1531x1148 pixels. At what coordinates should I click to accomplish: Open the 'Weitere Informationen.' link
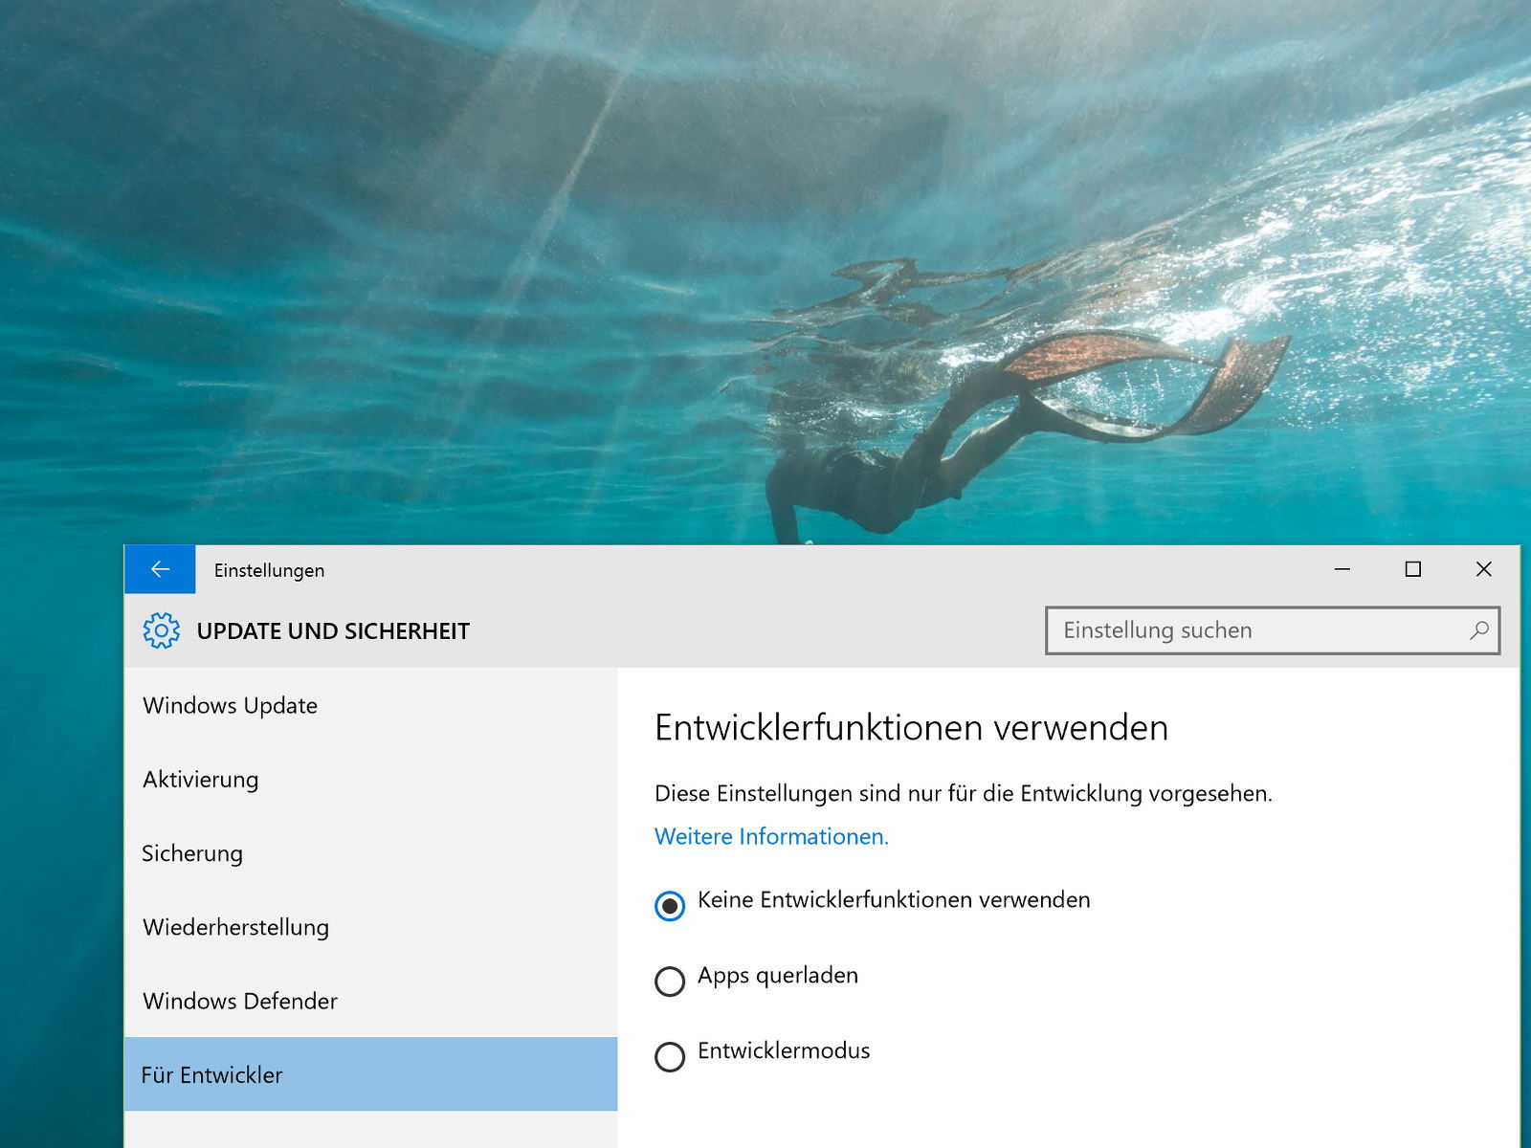771,837
